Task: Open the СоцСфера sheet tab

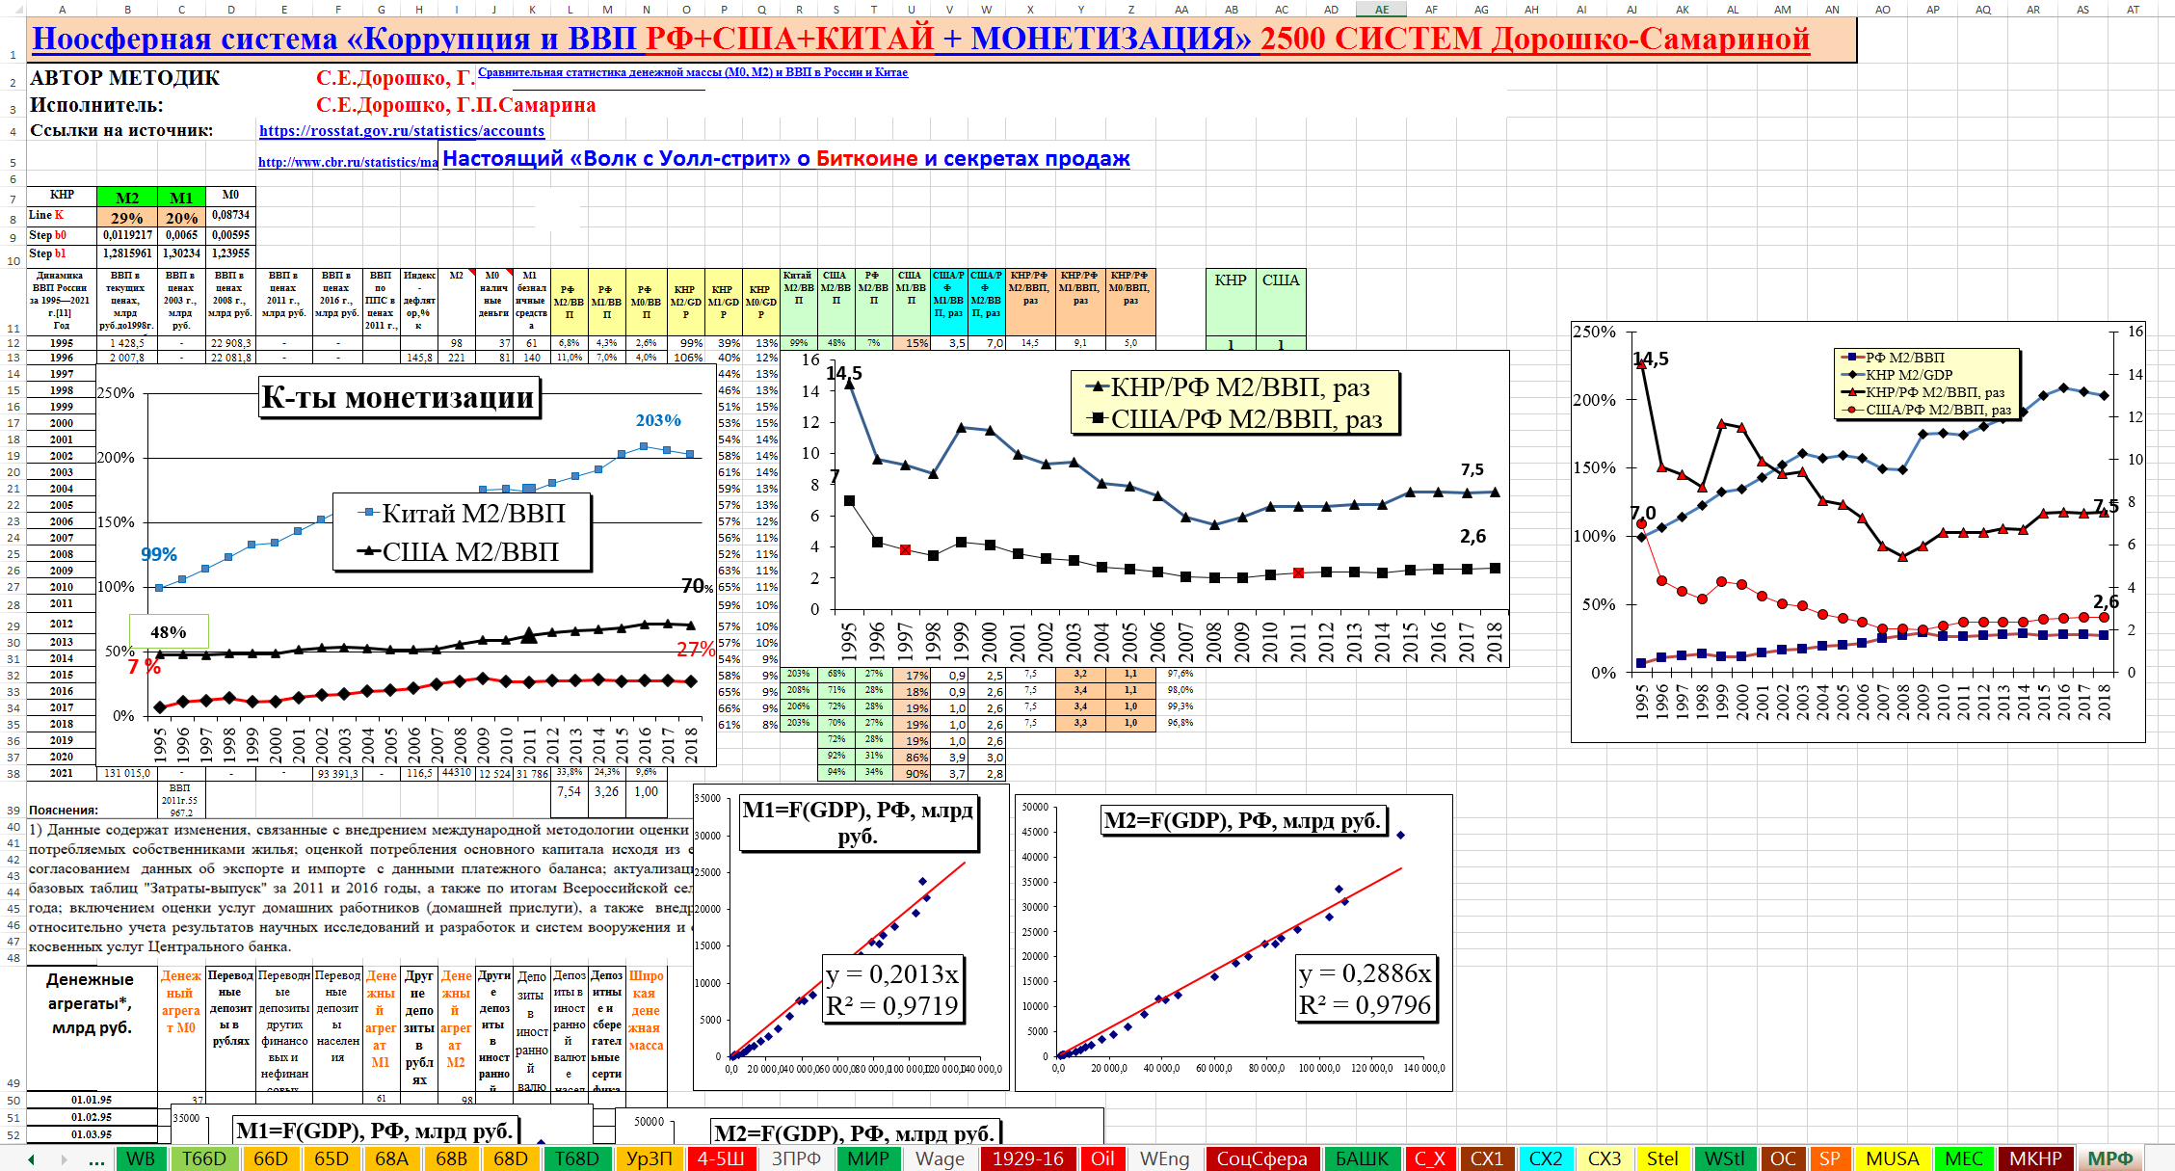Action: [1261, 1158]
